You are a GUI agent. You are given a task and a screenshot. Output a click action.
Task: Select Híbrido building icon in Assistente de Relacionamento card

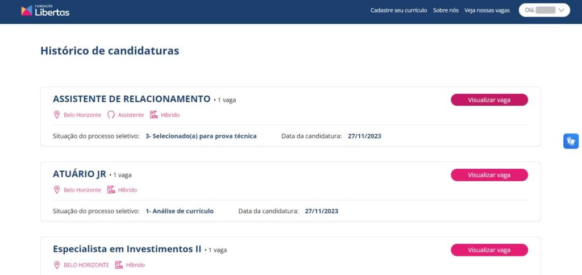pos(153,115)
